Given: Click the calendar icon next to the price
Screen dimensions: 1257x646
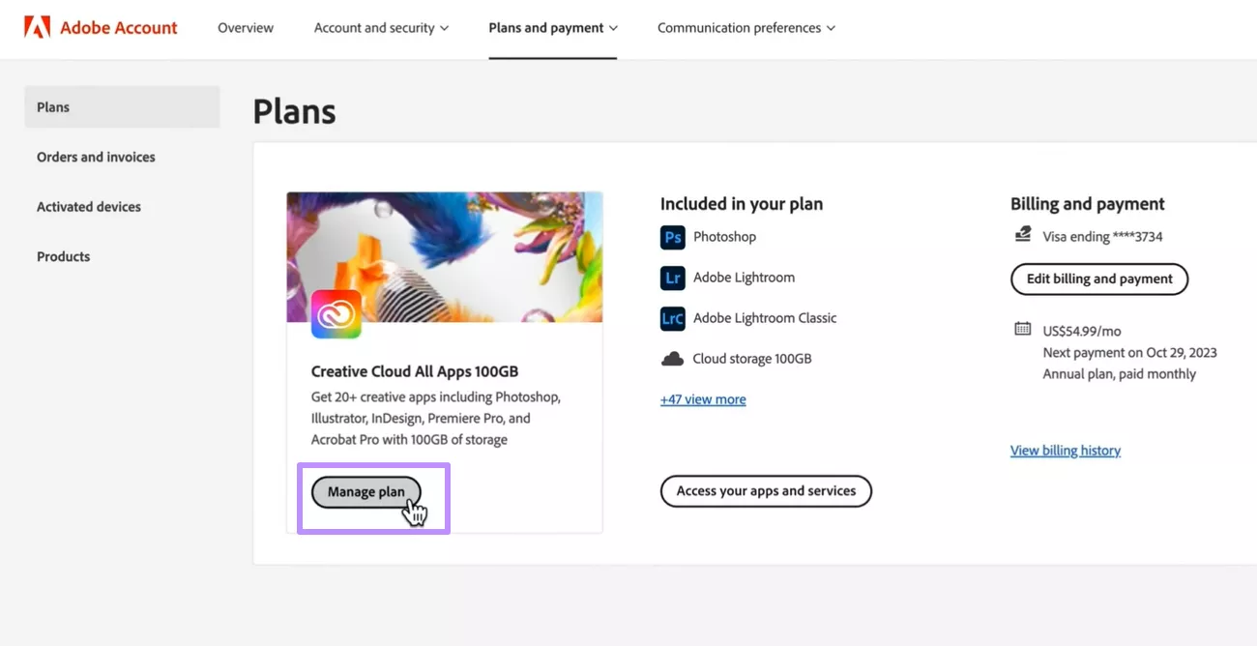Looking at the screenshot, I should [1023, 329].
